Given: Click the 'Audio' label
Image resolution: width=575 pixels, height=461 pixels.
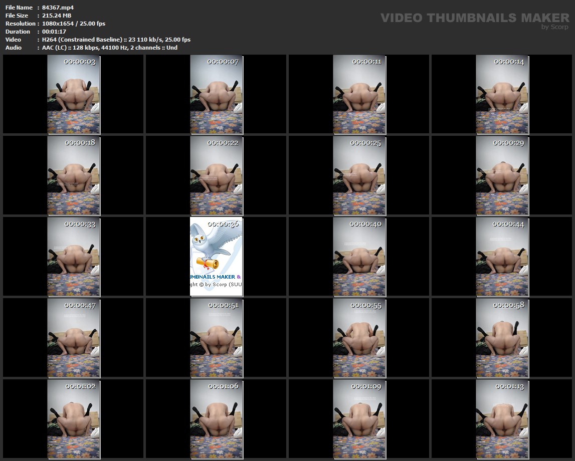Looking at the screenshot, I should [14, 48].
